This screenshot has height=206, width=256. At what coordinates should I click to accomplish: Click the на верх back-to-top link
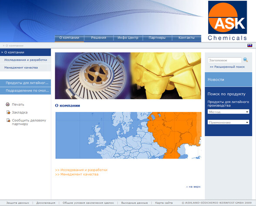click(x=193, y=187)
